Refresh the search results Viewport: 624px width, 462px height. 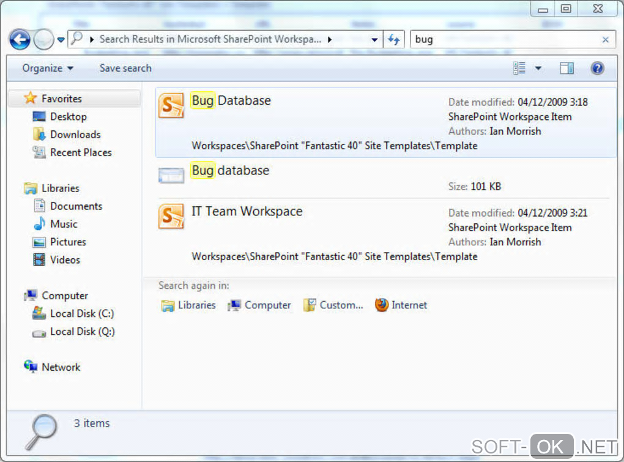(x=394, y=39)
